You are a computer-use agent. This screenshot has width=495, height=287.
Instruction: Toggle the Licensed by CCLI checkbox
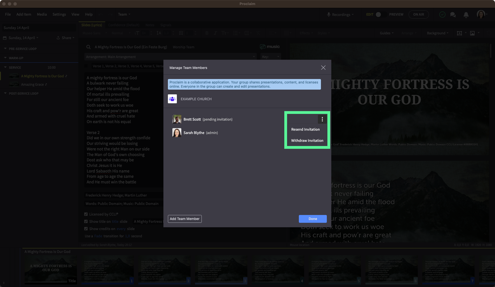[x=86, y=214]
